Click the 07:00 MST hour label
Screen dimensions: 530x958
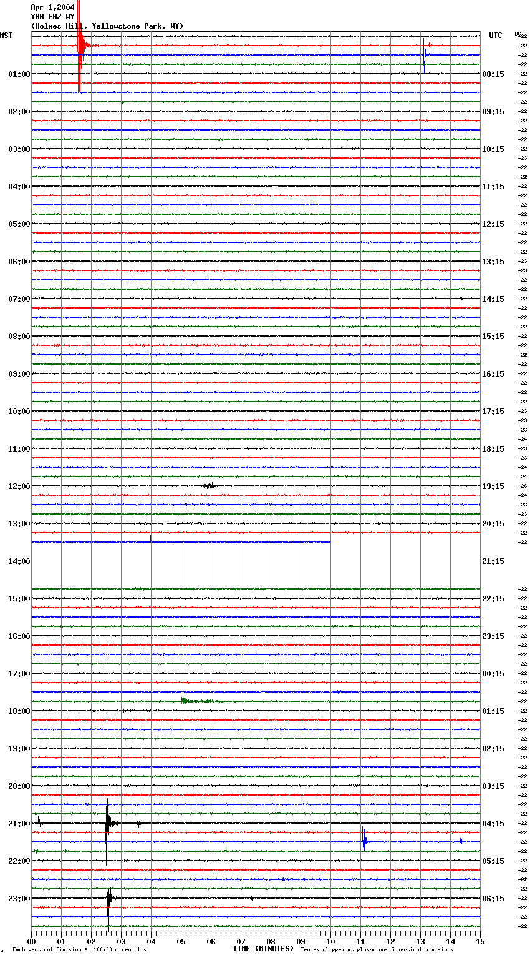pos(19,299)
